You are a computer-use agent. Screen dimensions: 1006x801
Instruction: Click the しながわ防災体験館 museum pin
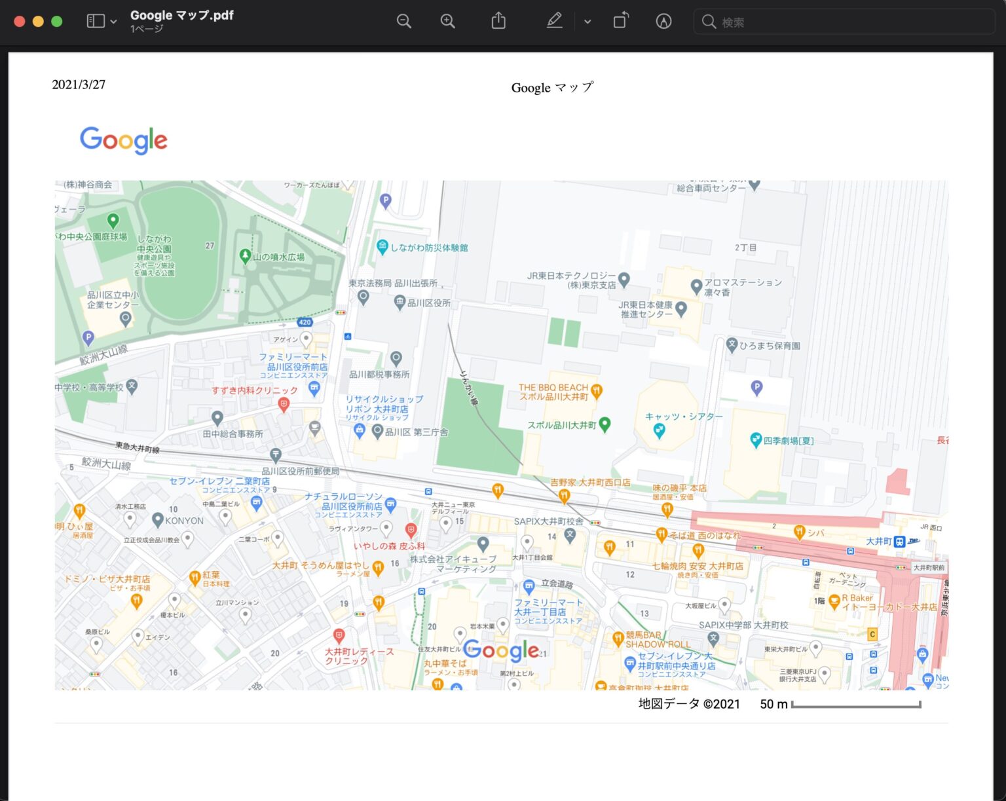[x=382, y=247]
